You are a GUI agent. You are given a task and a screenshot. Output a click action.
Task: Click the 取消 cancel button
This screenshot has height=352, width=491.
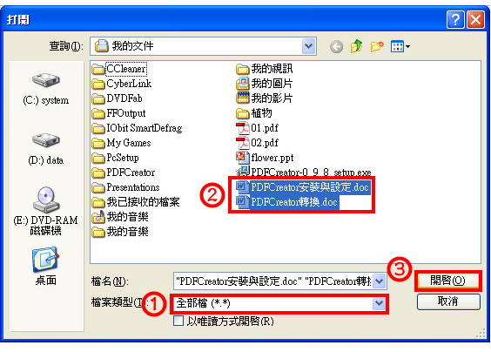pos(448,301)
